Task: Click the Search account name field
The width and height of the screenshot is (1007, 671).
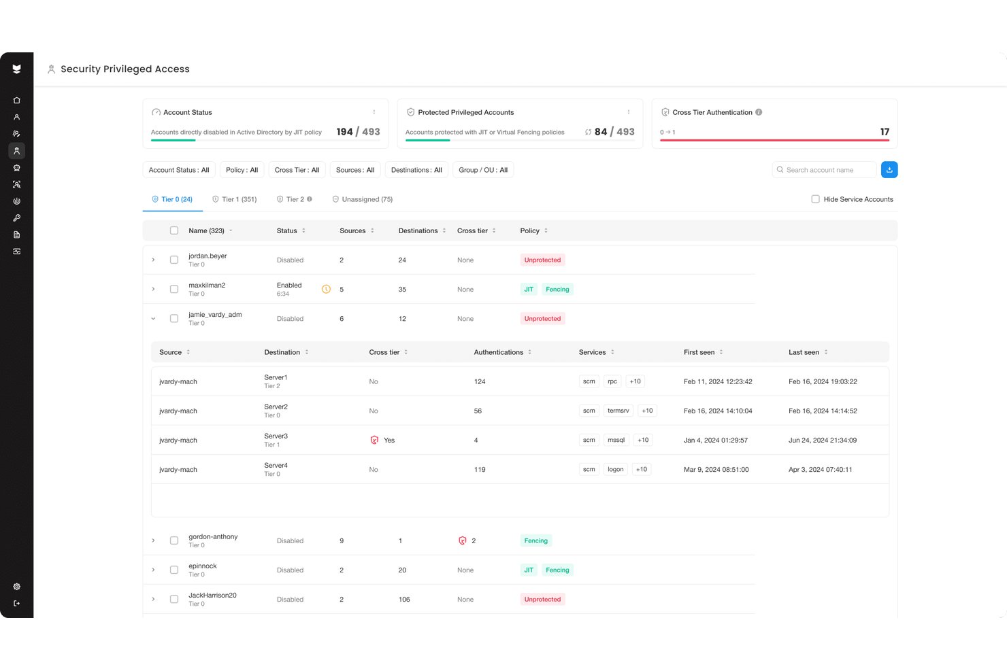Action: tap(824, 170)
